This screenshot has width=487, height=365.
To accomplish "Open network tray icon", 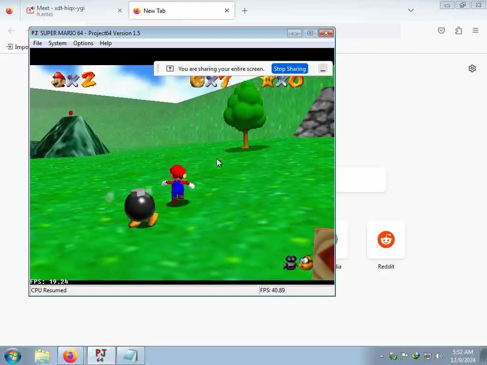I will 428,356.
